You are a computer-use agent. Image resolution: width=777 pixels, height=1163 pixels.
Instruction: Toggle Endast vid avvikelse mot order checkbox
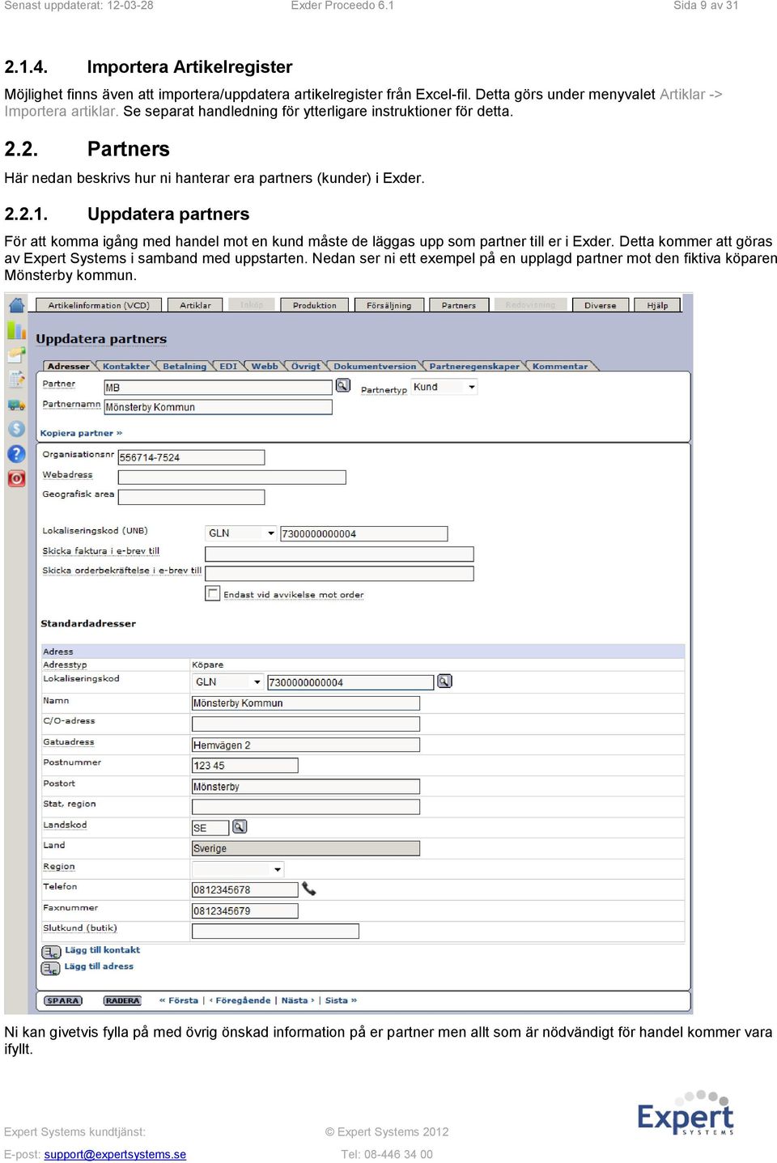tap(213, 593)
